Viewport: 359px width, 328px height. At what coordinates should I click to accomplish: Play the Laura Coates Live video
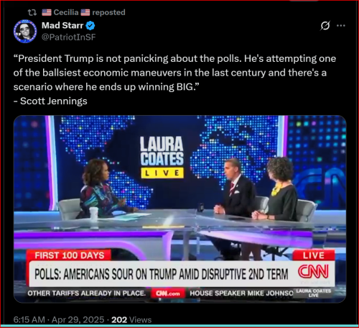(179, 209)
